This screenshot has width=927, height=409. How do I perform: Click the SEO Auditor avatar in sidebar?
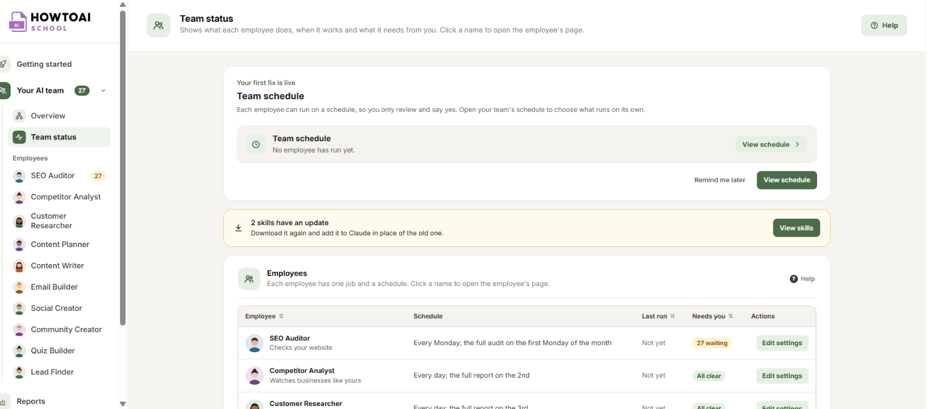(19, 176)
